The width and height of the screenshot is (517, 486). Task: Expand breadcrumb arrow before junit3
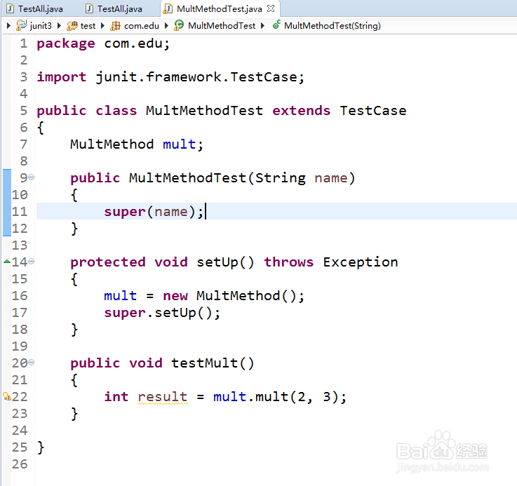(x=8, y=26)
